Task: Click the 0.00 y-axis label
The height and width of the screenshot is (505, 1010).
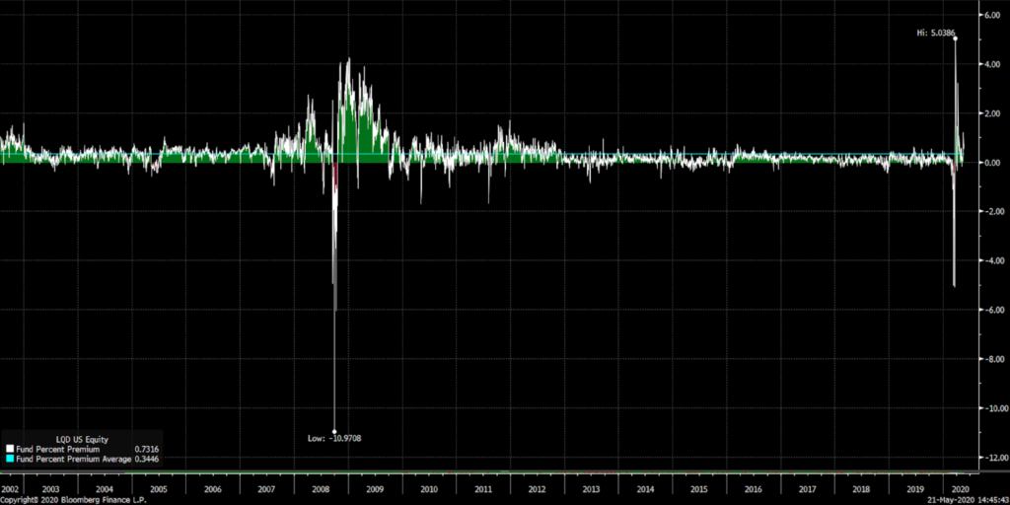Action: (992, 163)
